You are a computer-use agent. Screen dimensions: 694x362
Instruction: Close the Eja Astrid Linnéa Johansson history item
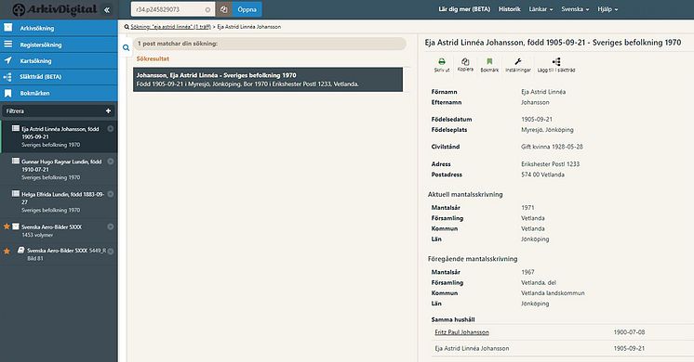click(111, 129)
